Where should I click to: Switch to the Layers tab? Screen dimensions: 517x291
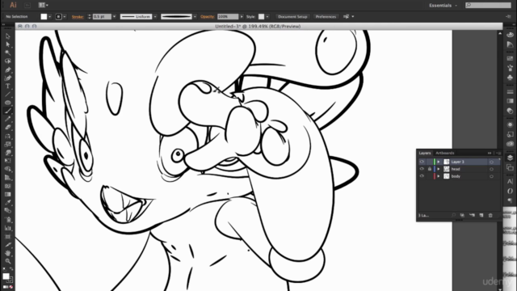coord(425,153)
